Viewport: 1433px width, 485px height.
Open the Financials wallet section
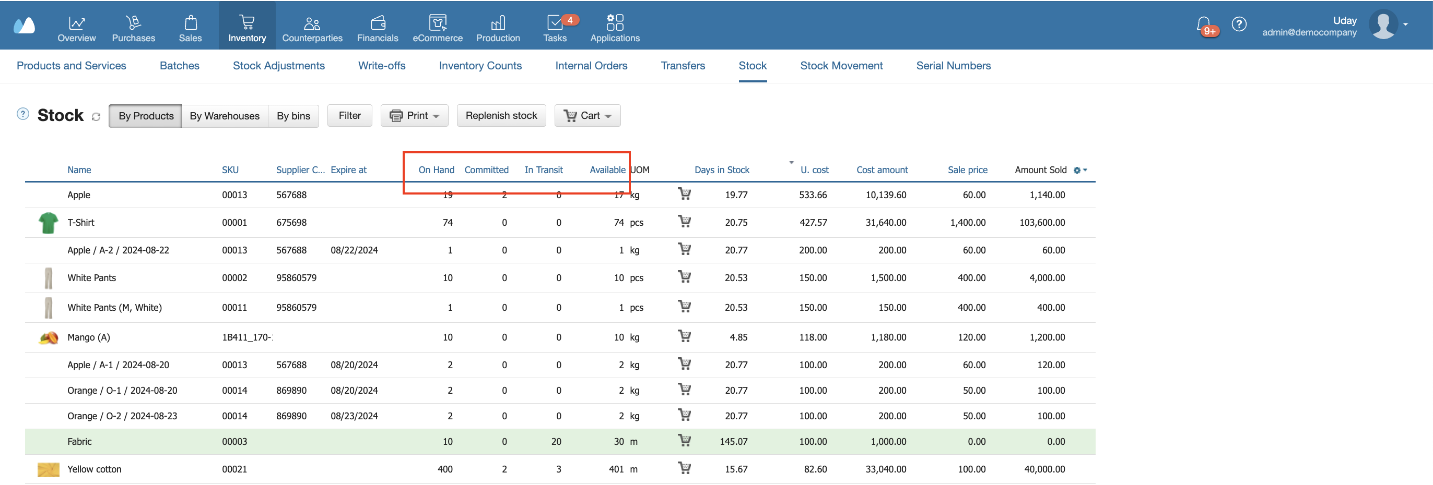(x=378, y=28)
